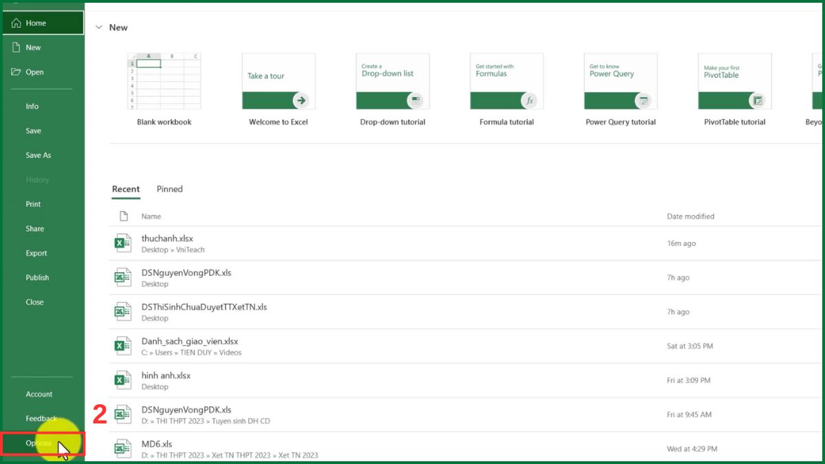
Task: Click the PivotTable tutorial template icon
Action: coord(734,80)
